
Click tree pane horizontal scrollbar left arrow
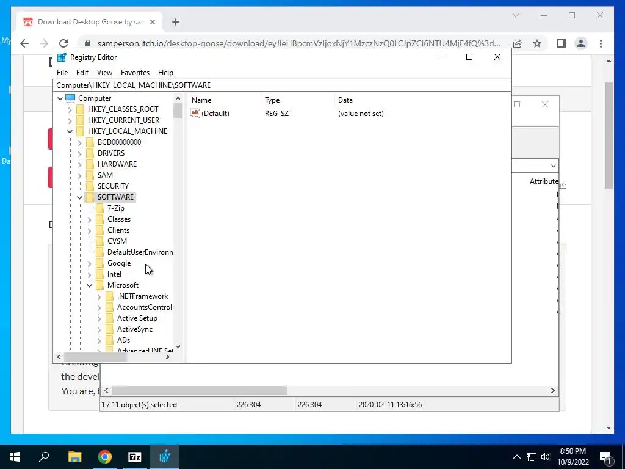click(x=59, y=357)
